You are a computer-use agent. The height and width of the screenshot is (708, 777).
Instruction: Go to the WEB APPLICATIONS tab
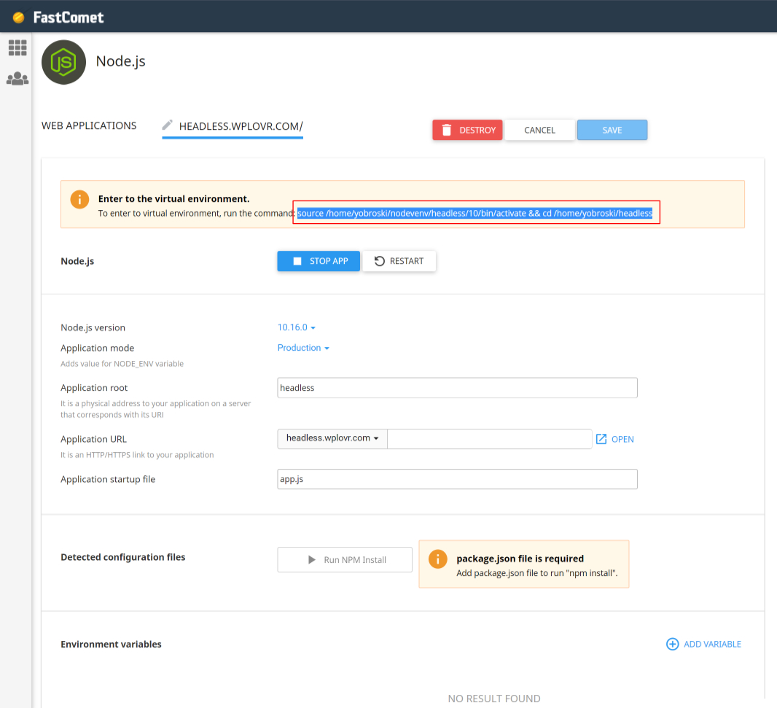[x=89, y=125]
